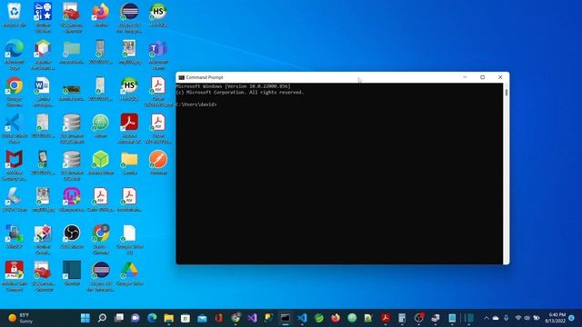
Task: Show hidden system tray icons chevron
Action: 487,318
